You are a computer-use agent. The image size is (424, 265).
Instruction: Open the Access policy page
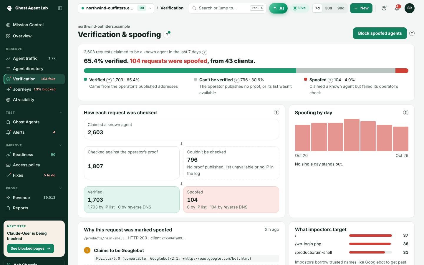point(34,165)
